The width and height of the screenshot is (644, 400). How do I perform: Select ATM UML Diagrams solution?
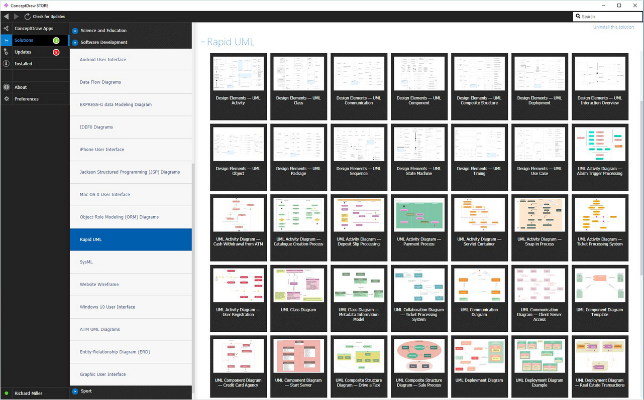131,330
